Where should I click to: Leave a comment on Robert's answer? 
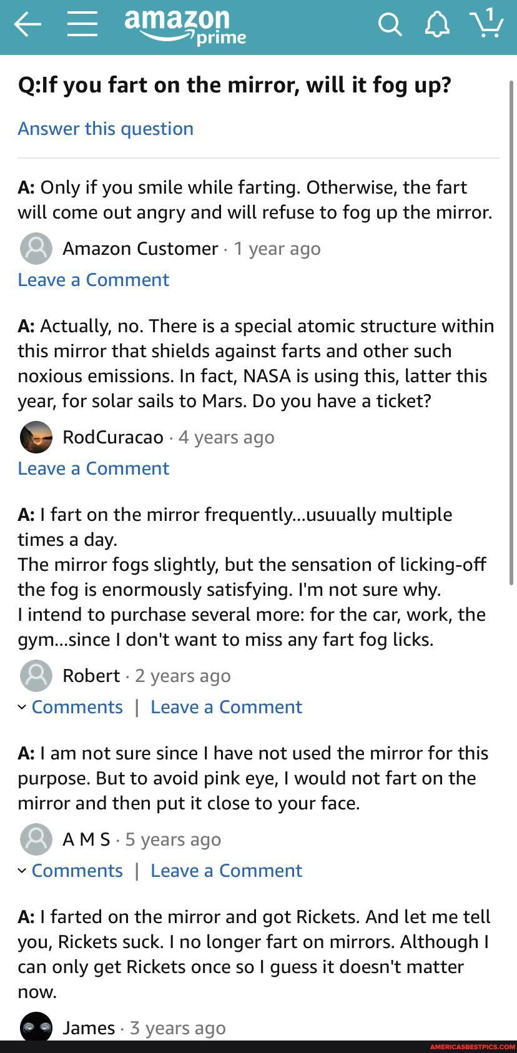(226, 707)
